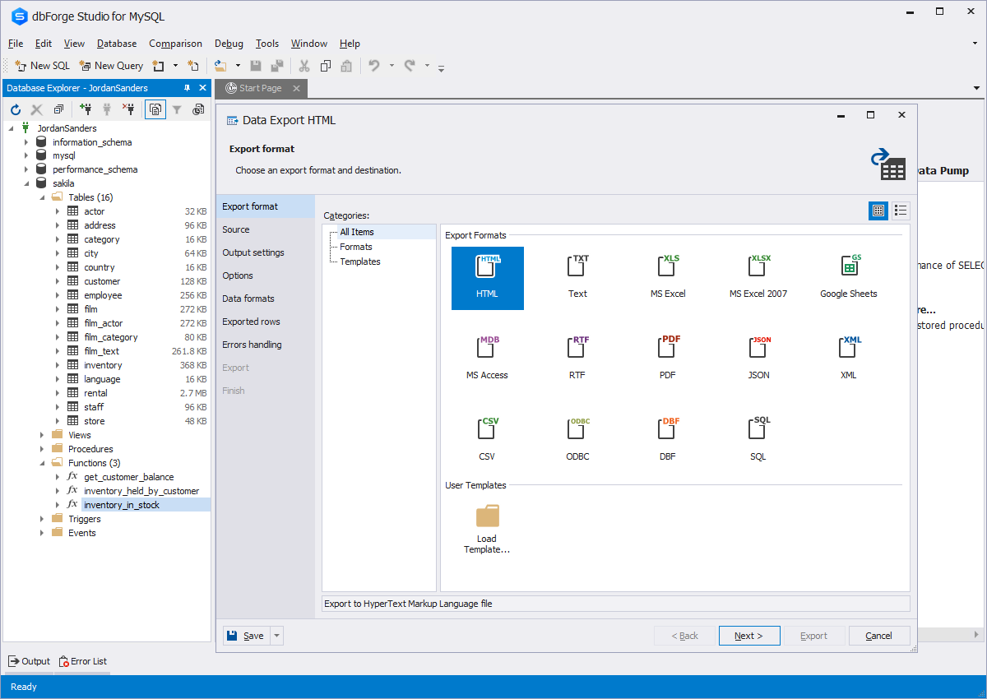Refresh the Database Explorer tree

pos(15,109)
